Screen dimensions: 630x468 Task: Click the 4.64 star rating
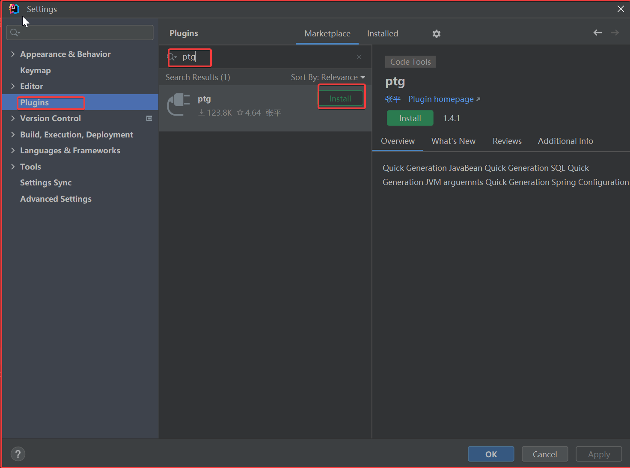coord(249,113)
